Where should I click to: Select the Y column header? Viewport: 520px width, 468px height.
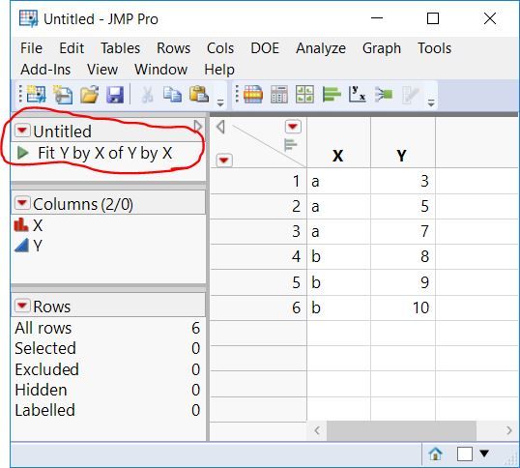403,142
